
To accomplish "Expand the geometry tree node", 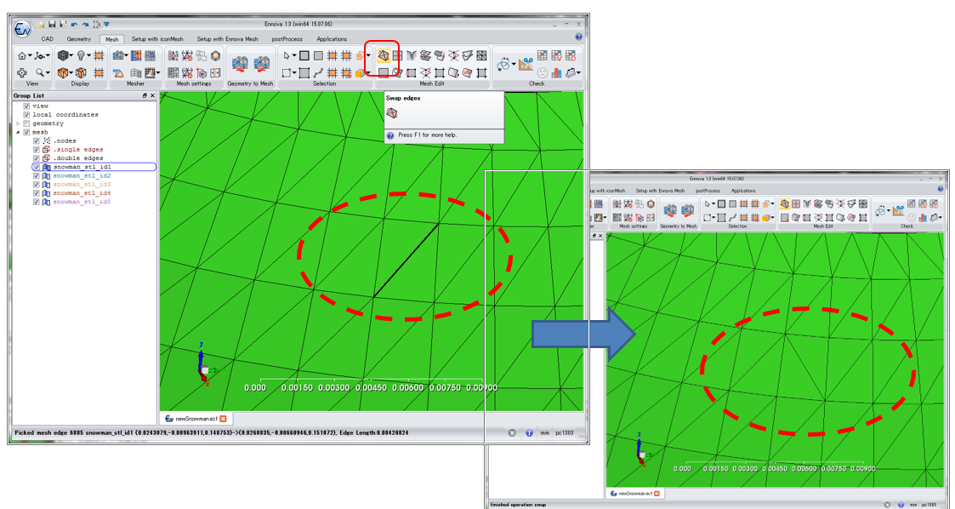I will tap(18, 123).
